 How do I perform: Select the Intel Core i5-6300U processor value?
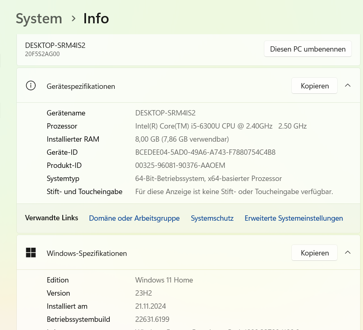[x=221, y=126]
